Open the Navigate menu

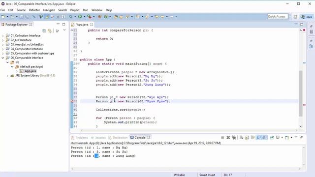49,10
